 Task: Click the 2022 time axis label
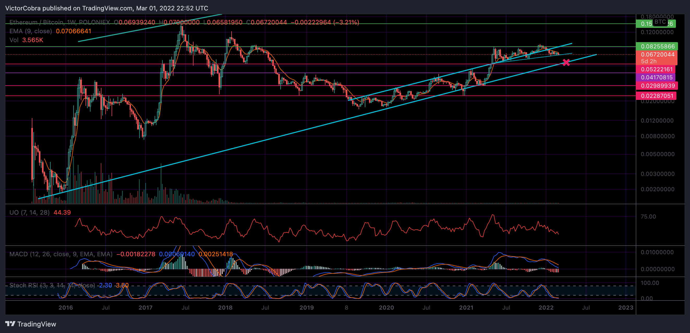pyautogui.click(x=546, y=308)
